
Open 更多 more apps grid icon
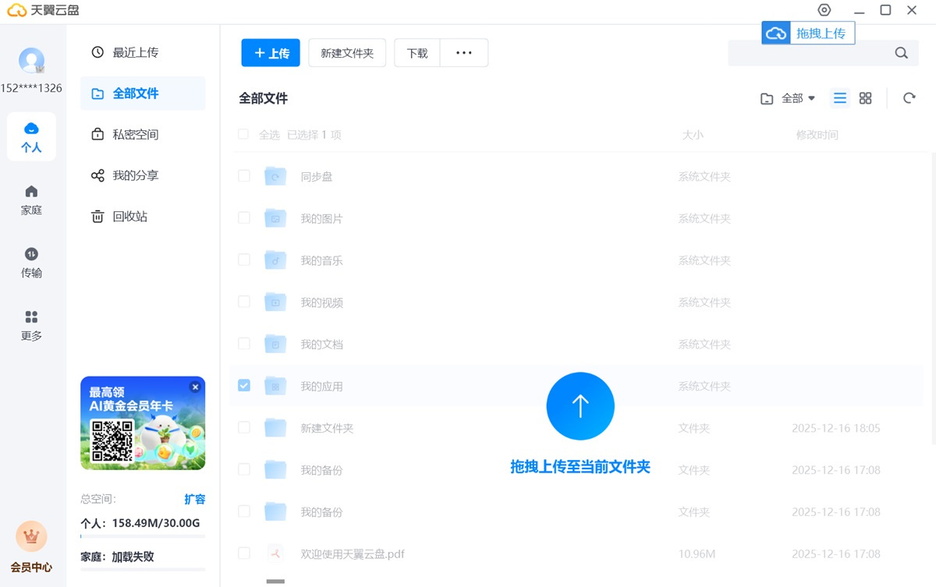(x=31, y=317)
